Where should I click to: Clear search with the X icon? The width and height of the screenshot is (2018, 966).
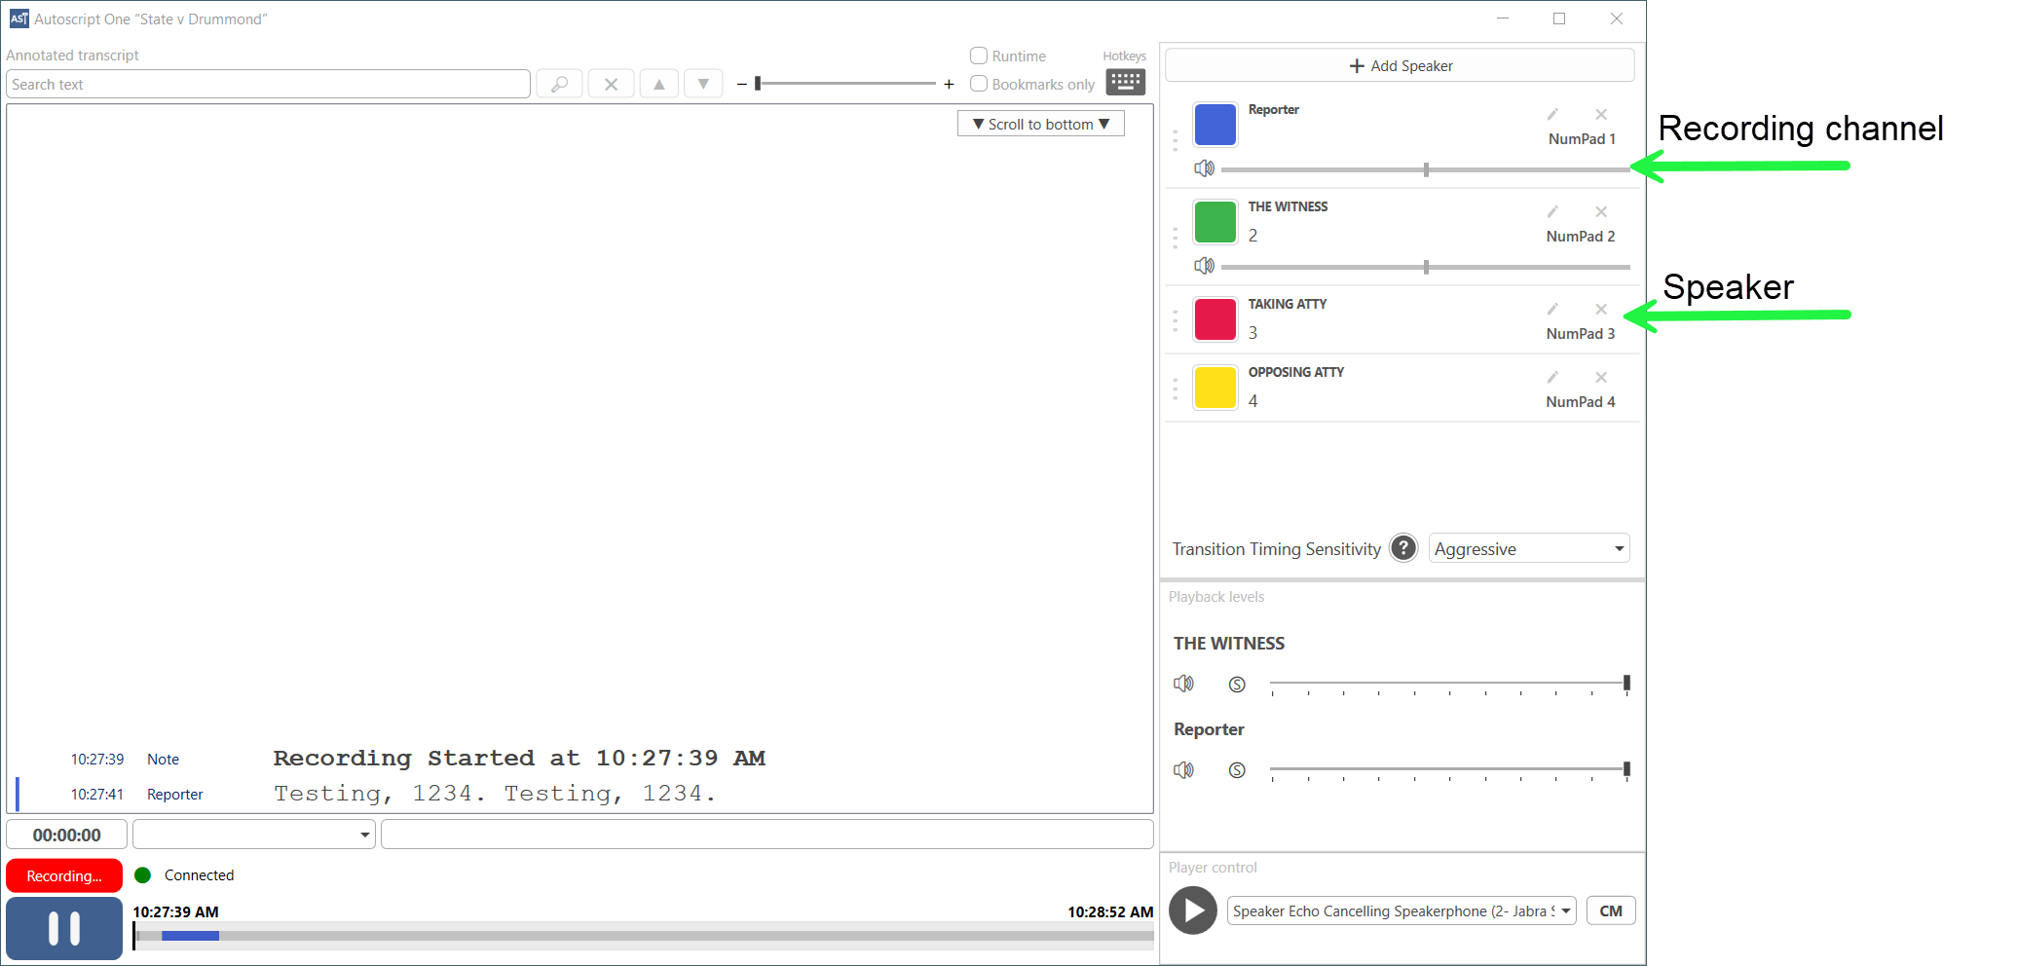pos(611,85)
